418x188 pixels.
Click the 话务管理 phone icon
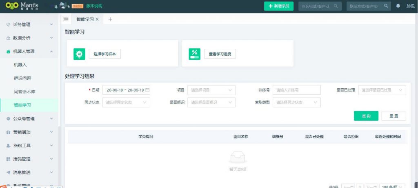(x=8, y=24)
